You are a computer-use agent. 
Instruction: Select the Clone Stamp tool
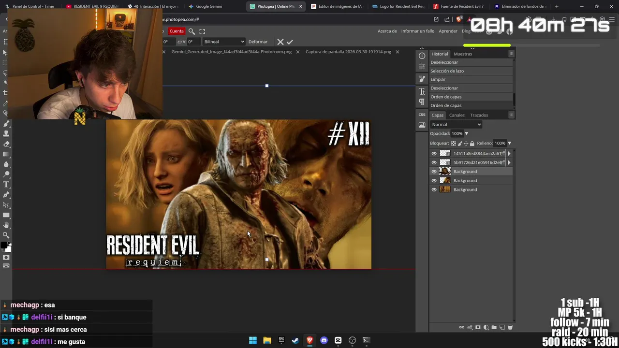[x=6, y=134]
